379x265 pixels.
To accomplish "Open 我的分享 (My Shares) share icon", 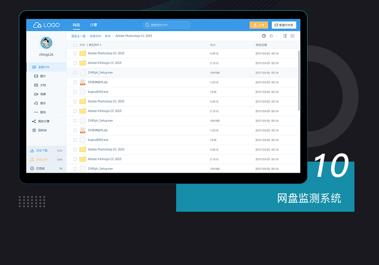I will [x=34, y=121].
